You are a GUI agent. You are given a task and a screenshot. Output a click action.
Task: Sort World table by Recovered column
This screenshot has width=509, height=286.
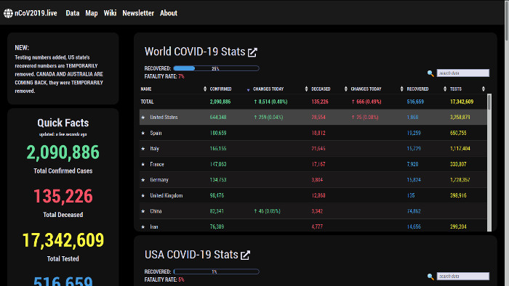pyautogui.click(x=445, y=89)
